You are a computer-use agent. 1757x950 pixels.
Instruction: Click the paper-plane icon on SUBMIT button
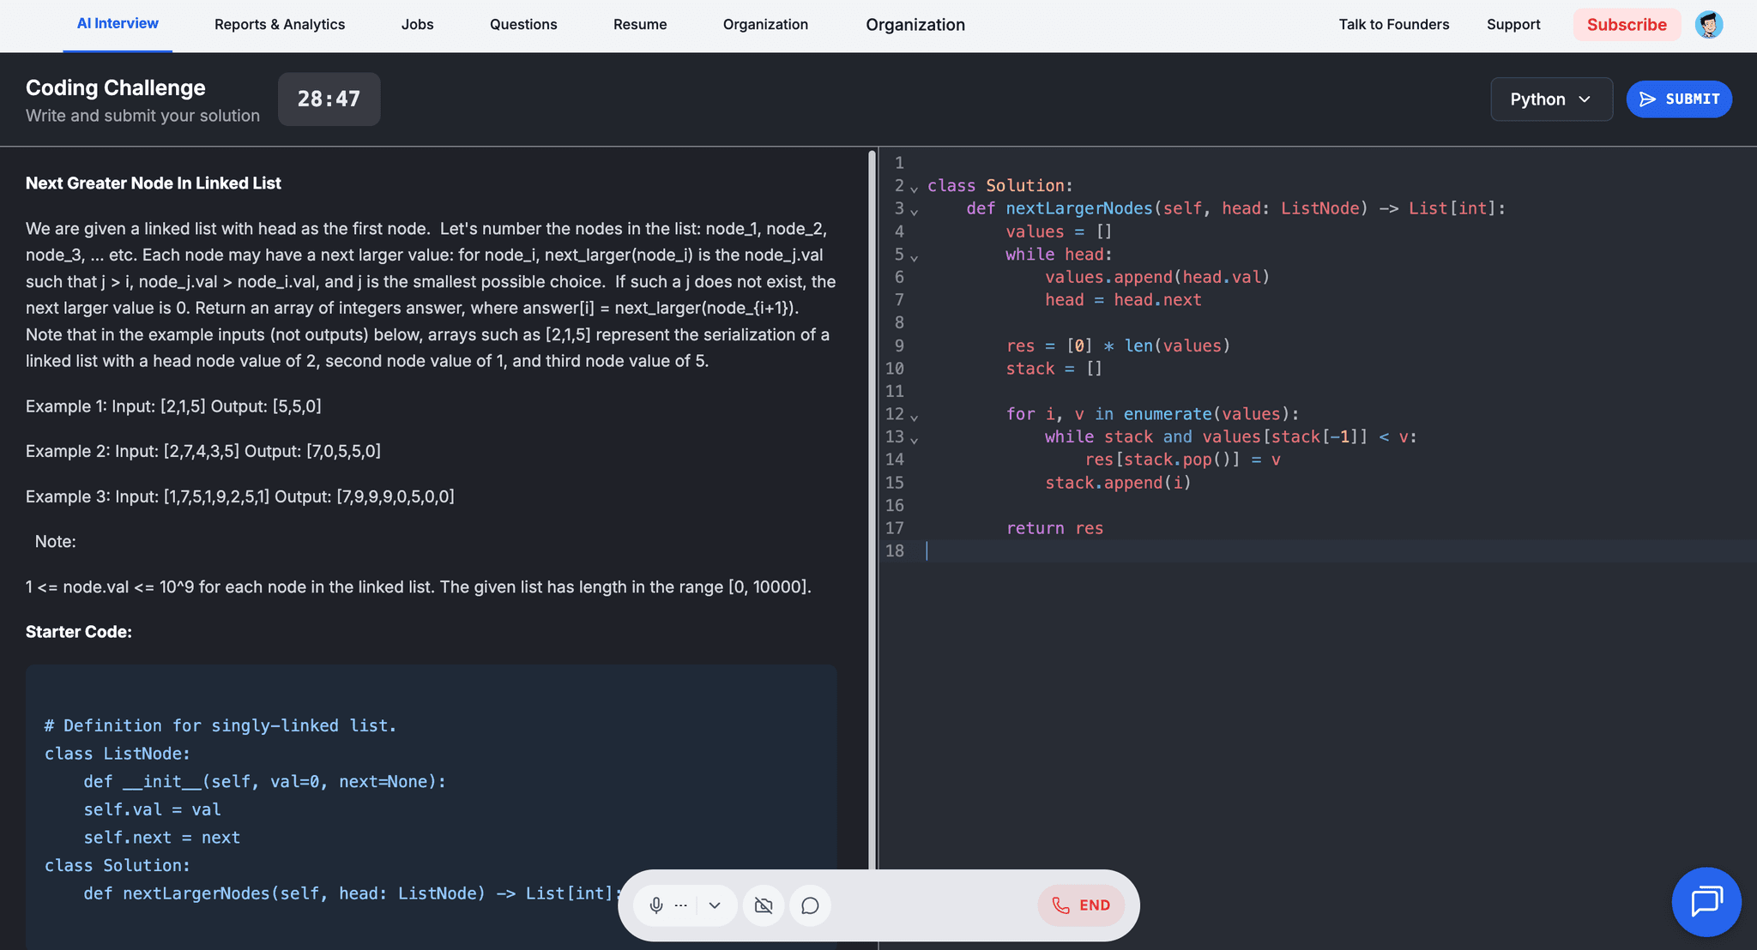tap(1647, 99)
